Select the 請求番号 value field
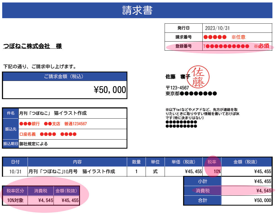The height and width of the screenshot is (218, 276). [237, 37]
